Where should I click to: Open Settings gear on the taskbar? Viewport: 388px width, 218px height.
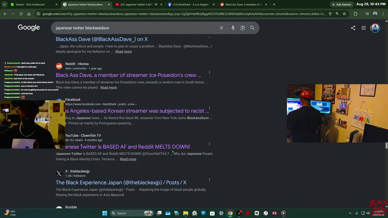[x=221, y=213]
